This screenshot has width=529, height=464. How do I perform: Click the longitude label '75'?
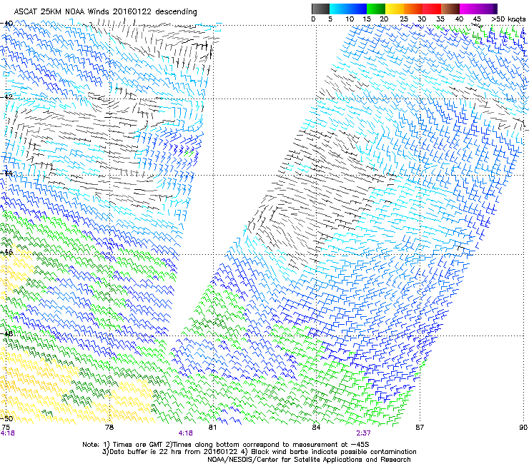pyautogui.click(x=6, y=428)
